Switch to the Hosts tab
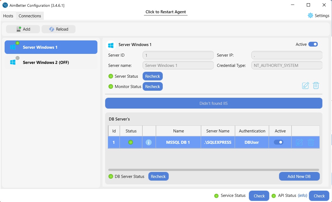Image resolution: width=332 pixels, height=202 pixels. click(x=8, y=16)
